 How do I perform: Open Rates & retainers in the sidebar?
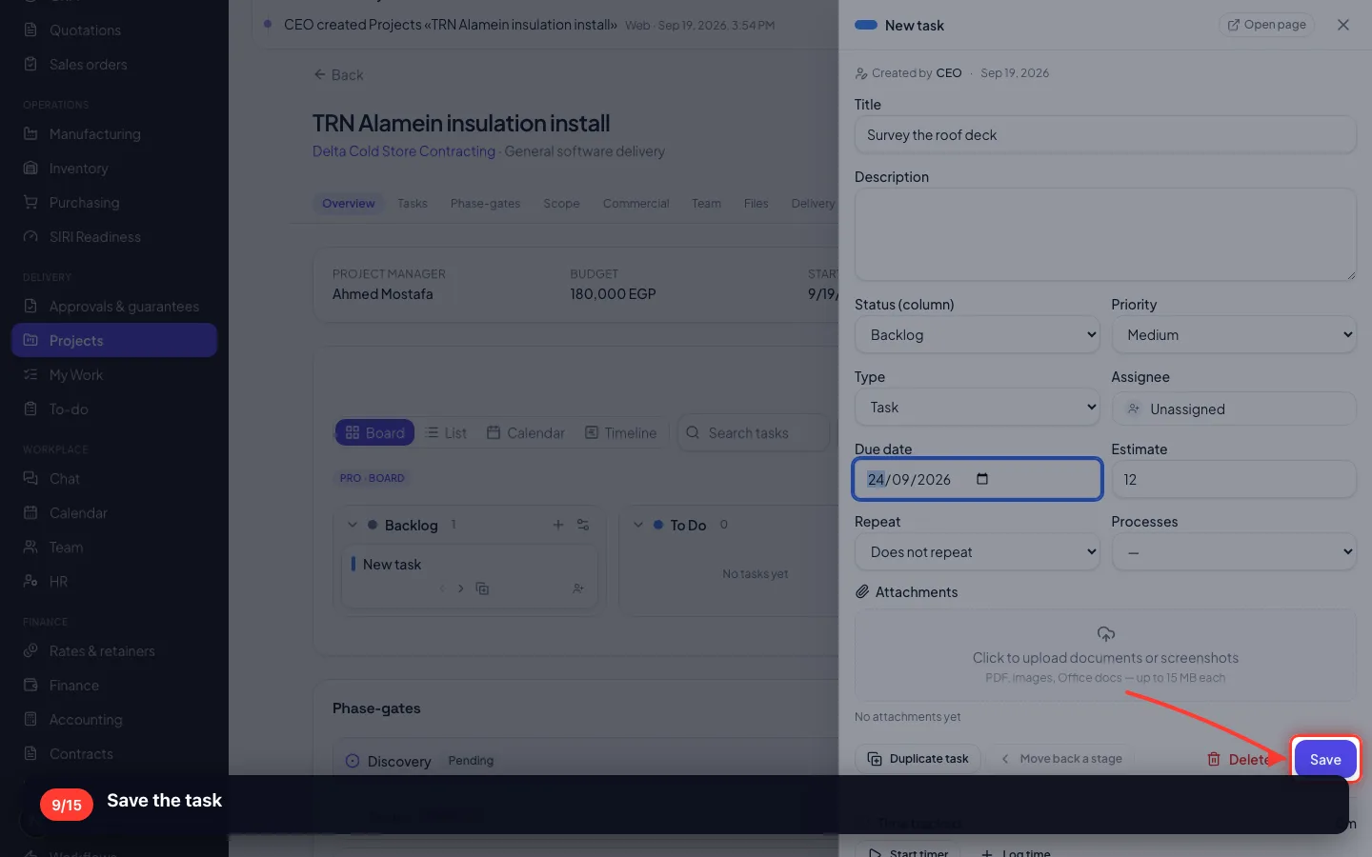(x=114, y=651)
